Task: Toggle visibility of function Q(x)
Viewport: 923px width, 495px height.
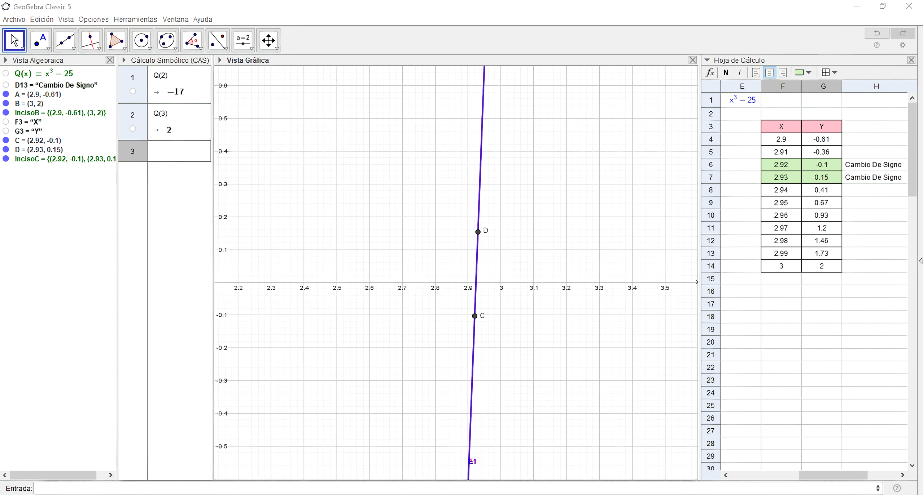Action: (x=6, y=73)
